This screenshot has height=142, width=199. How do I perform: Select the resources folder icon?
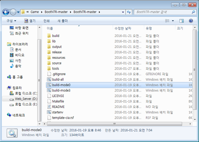pos(49,58)
